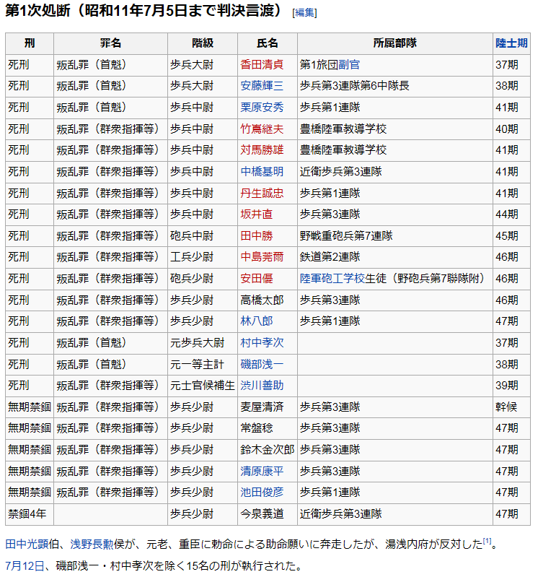Open the 7月12日 date link
538x577 pixels.
coord(25,566)
